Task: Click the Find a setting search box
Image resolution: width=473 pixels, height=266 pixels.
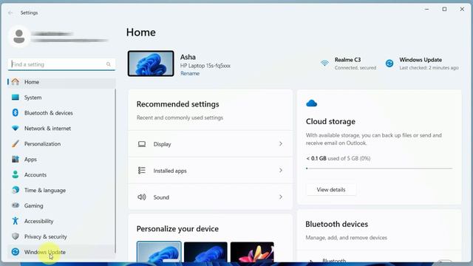Action: (61, 64)
